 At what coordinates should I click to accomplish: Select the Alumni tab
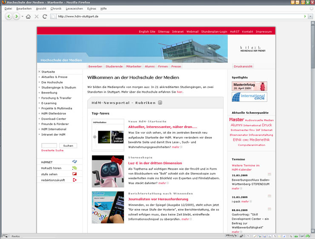(150, 66)
